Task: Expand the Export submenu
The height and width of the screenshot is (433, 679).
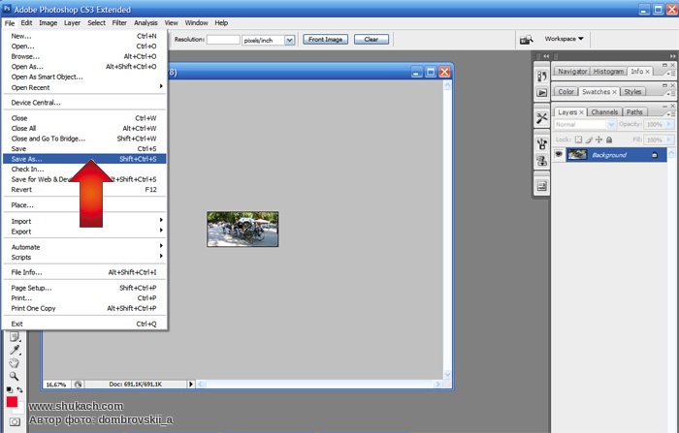Action: click(84, 232)
